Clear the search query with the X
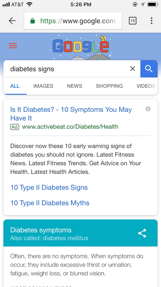Image resolution: width=161 pixels, height=287 pixels. tap(133, 69)
